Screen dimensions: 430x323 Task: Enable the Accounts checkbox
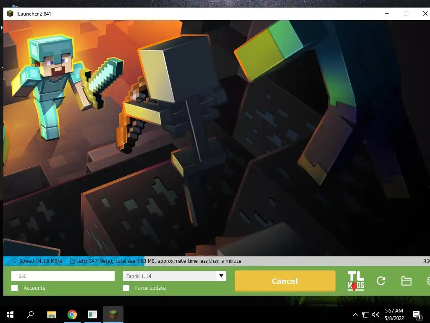pyautogui.click(x=15, y=288)
